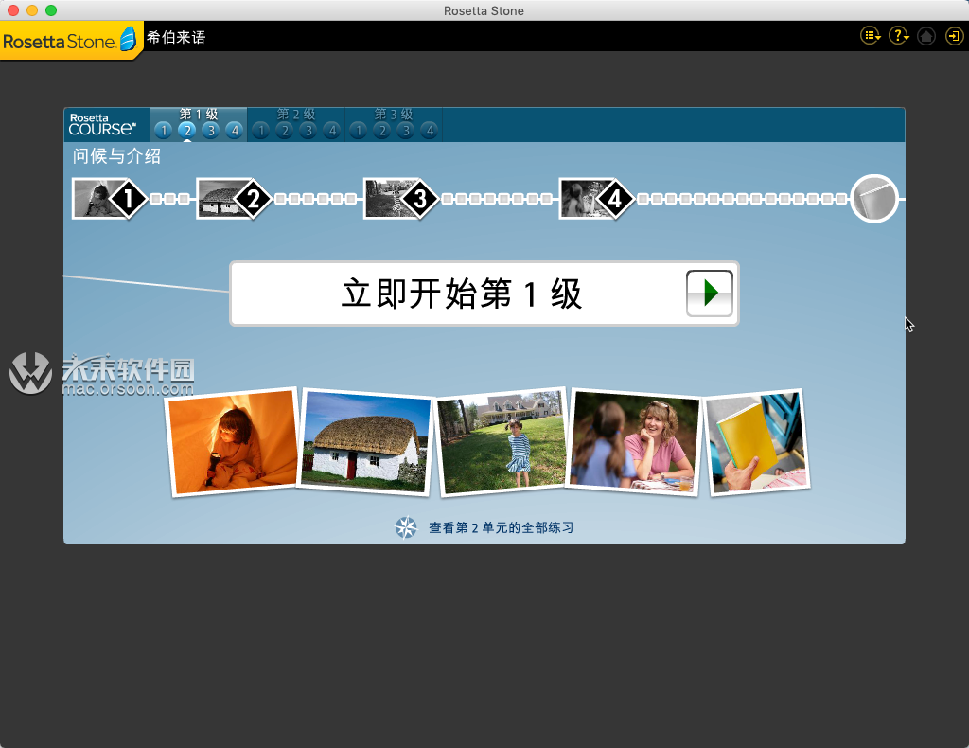
Task: Select unit 4 under 第 1 级
Action: click(x=235, y=131)
